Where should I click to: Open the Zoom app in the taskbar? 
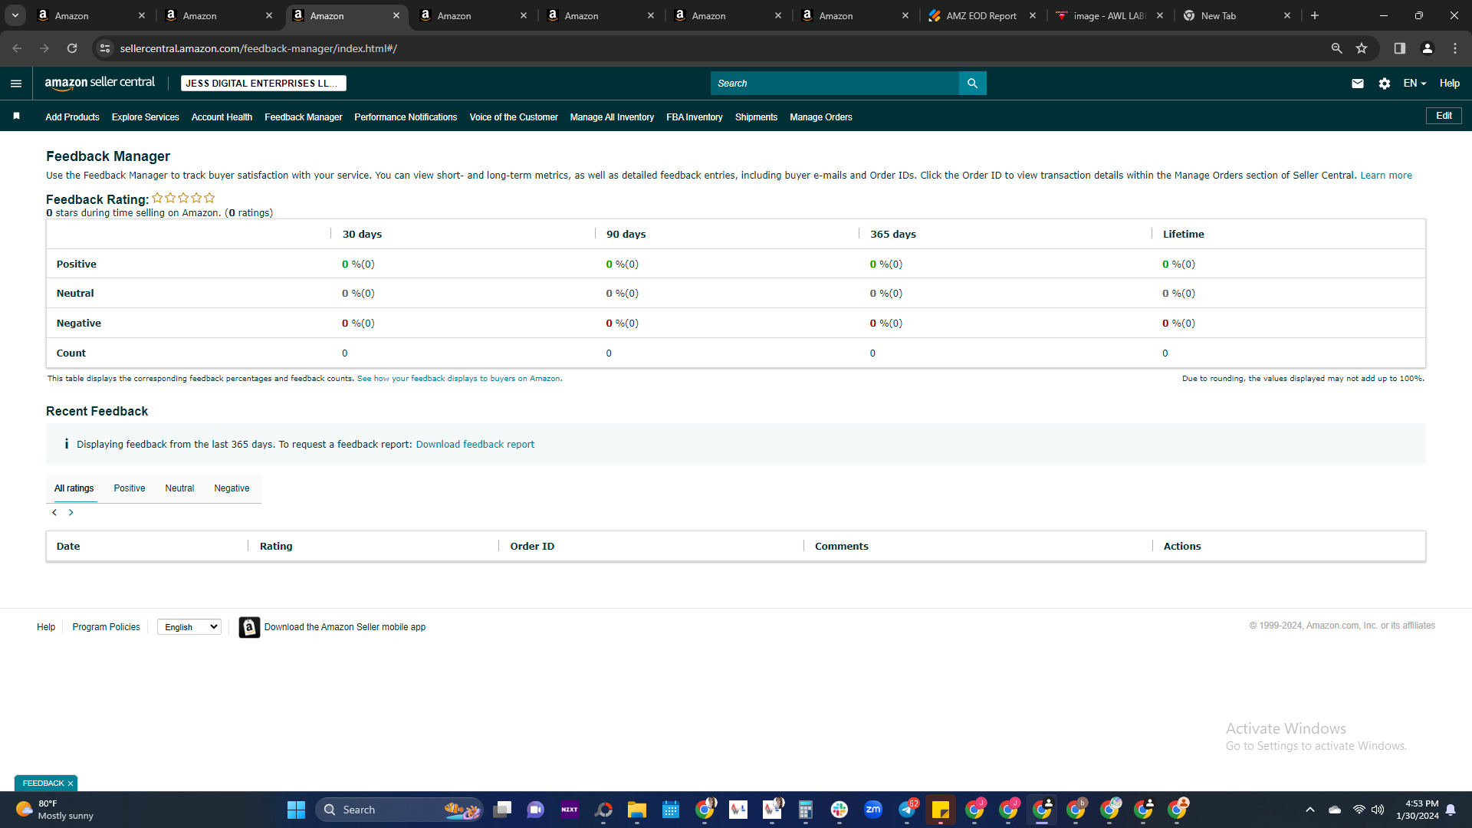(x=873, y=810)
